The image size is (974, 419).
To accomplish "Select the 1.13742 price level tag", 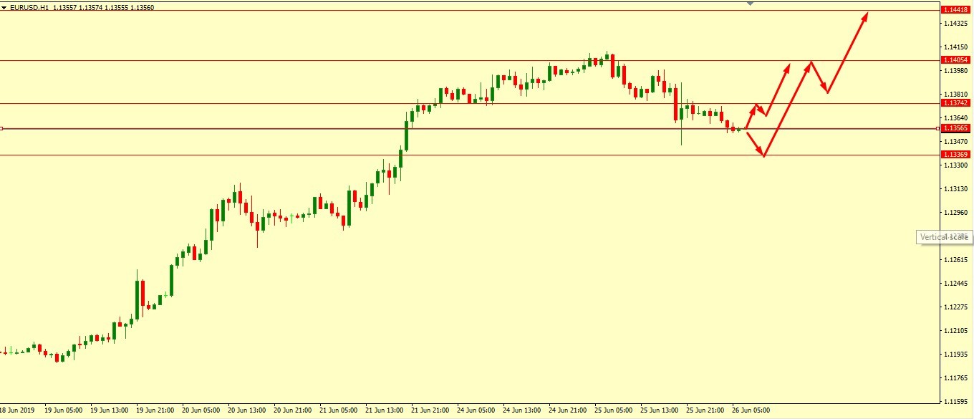I will (955, 103).
